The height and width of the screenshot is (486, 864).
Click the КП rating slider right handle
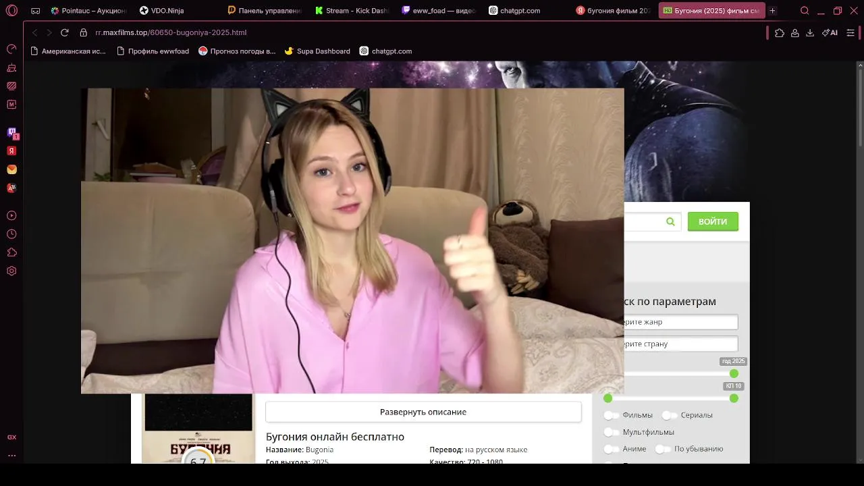734,398
